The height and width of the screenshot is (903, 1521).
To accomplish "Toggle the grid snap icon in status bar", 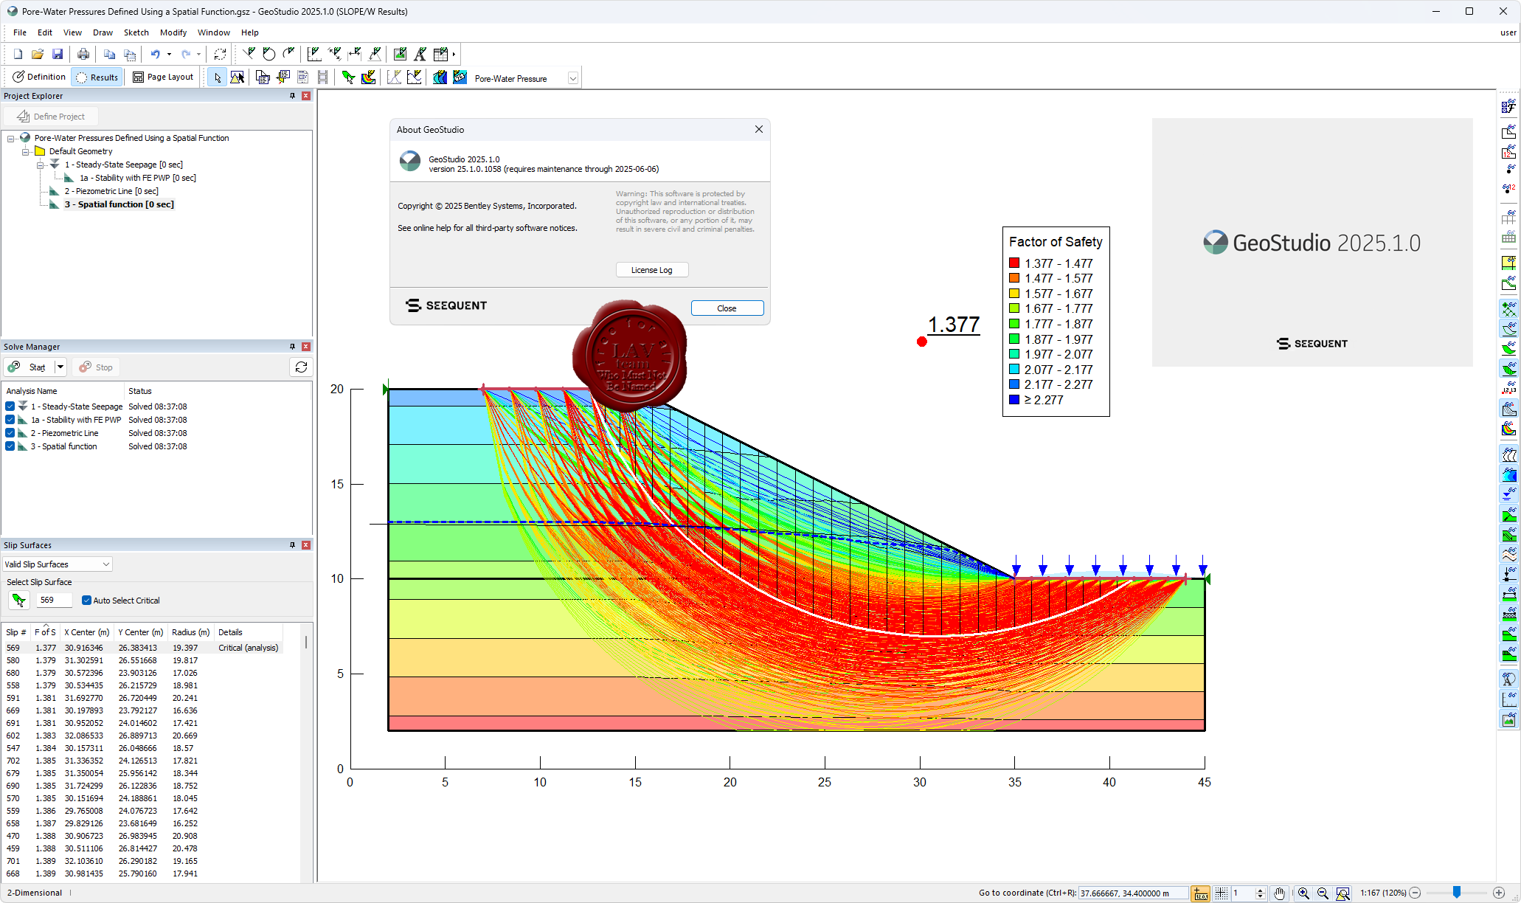I will [x=1222, y=893].
